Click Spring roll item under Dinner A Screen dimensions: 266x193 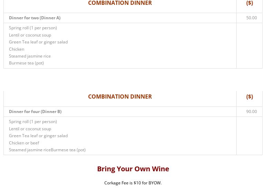[33, 28]
